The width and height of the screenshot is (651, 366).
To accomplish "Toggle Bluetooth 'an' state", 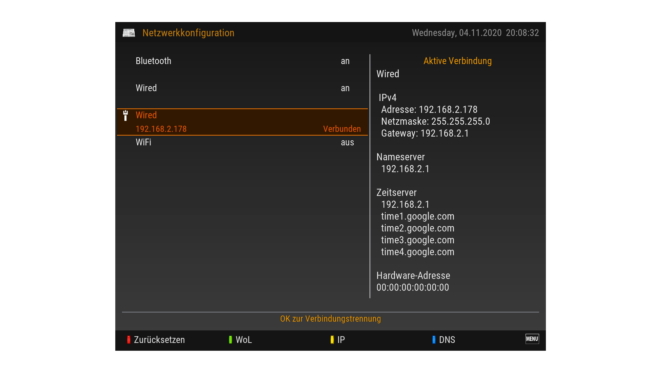I will [x=345, y=61].
